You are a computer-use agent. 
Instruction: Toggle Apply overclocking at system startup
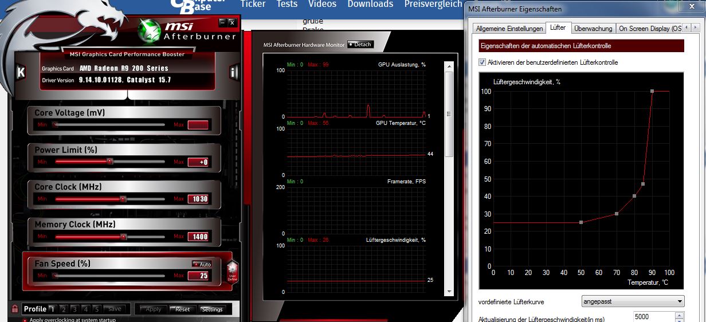[25, 320]
